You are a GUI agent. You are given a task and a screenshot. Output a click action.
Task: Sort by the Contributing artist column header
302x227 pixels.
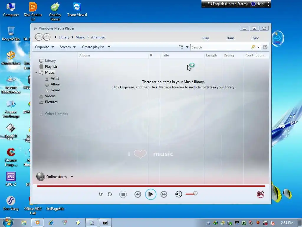click(256, 55)
